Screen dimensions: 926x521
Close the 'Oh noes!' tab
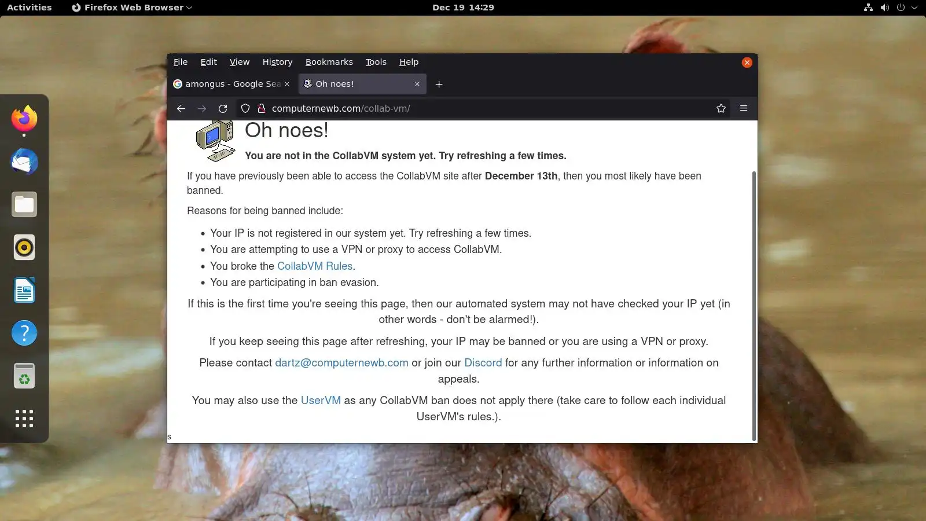click(x=417, y=84)
